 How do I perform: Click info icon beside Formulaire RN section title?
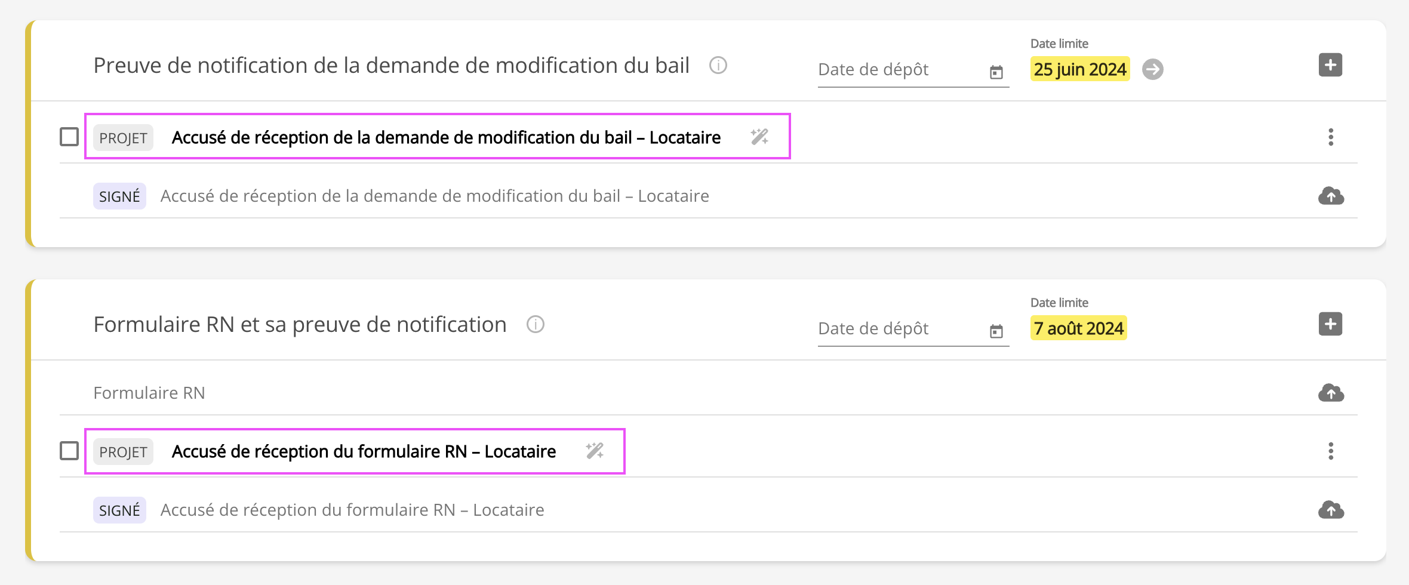pos(535,324)
